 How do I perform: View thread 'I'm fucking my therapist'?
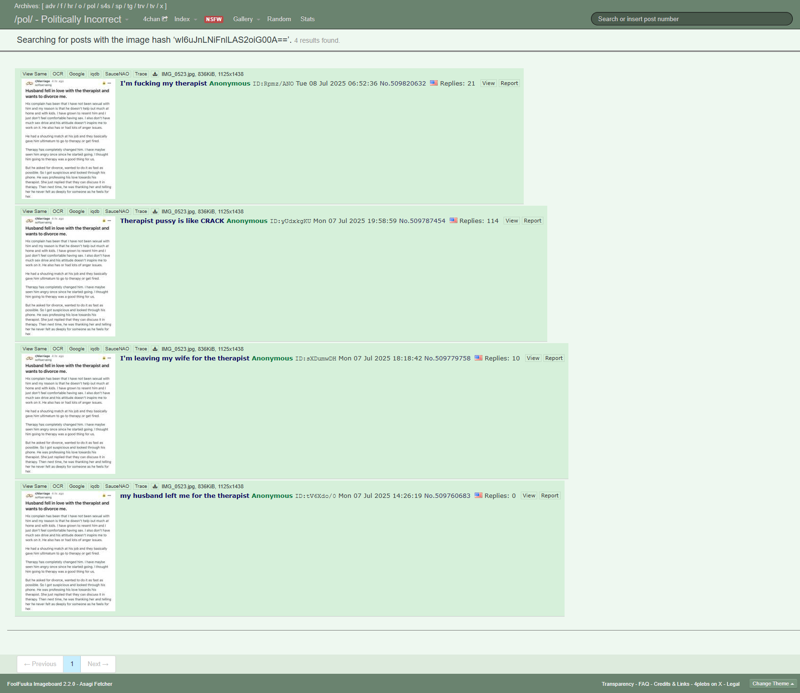click(488, 83)
